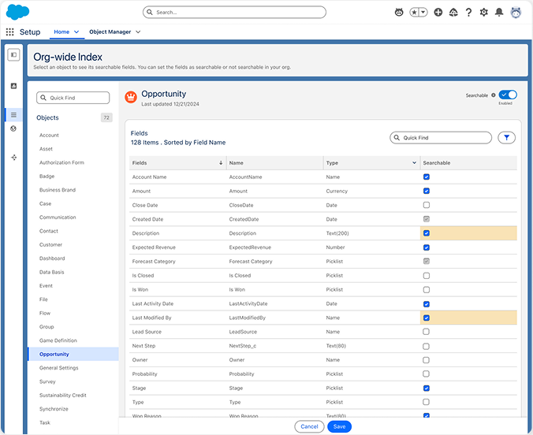Click the 72 objects count badge
The height and width of the screenshot is (435, 533).
pyautogui.click(x=106, y=117)
